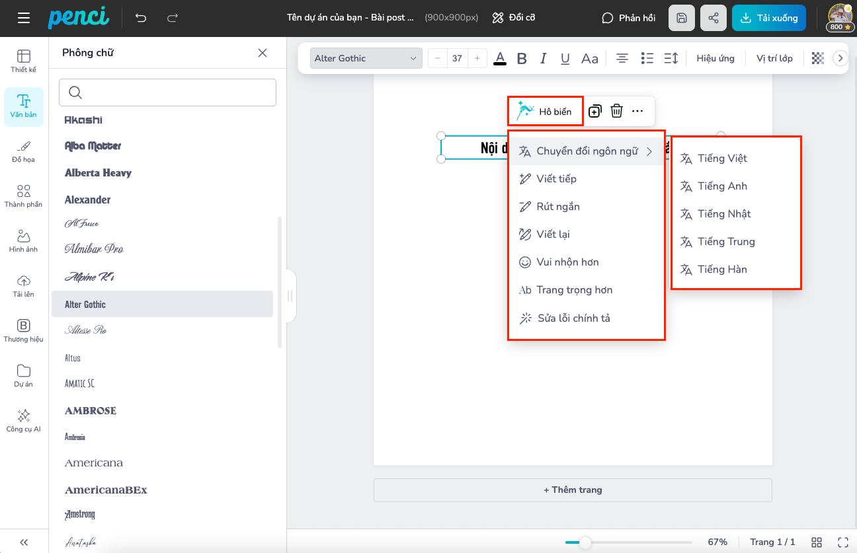The image size is (857, 553).
Task: Click the save project icon
Action: (x=682, y=18)
